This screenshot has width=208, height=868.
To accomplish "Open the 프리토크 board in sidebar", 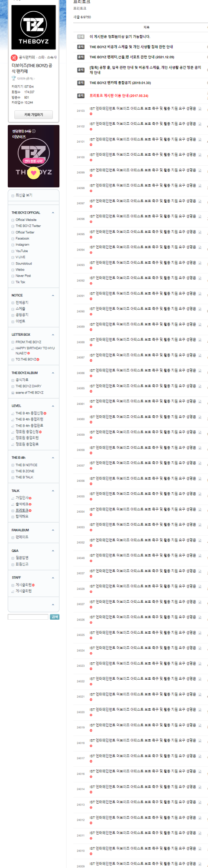I will click(x=22, y=510).
